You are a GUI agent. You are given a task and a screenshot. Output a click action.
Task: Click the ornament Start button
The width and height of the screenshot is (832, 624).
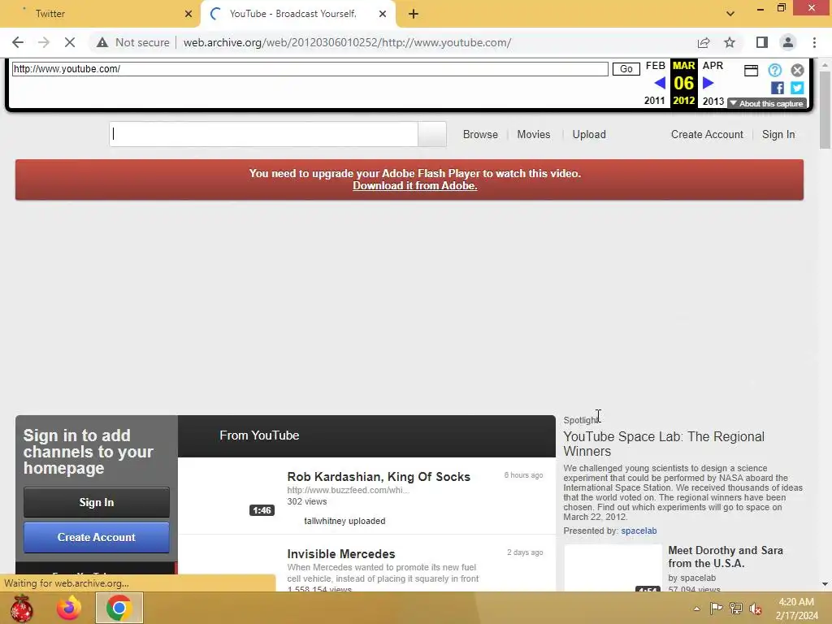click(x=21, y=608)
